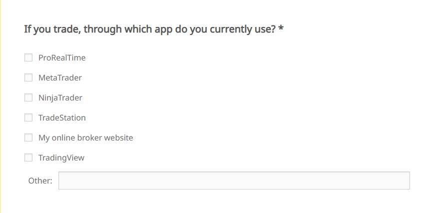The width and height of the screenshot is (432, 213).
Task: Click the trading app question heading
Action: [150, 29]
